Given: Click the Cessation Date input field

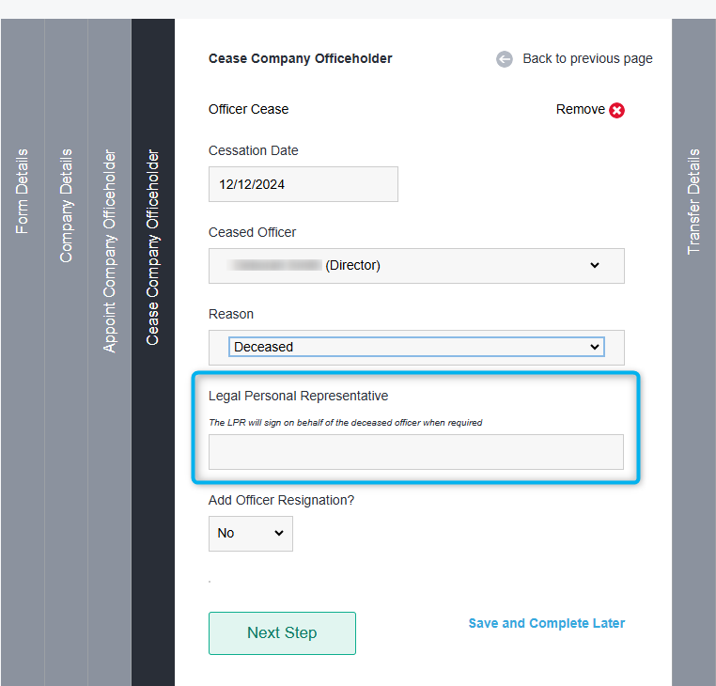Looking at the screenshot, I should tap(304, 184).
